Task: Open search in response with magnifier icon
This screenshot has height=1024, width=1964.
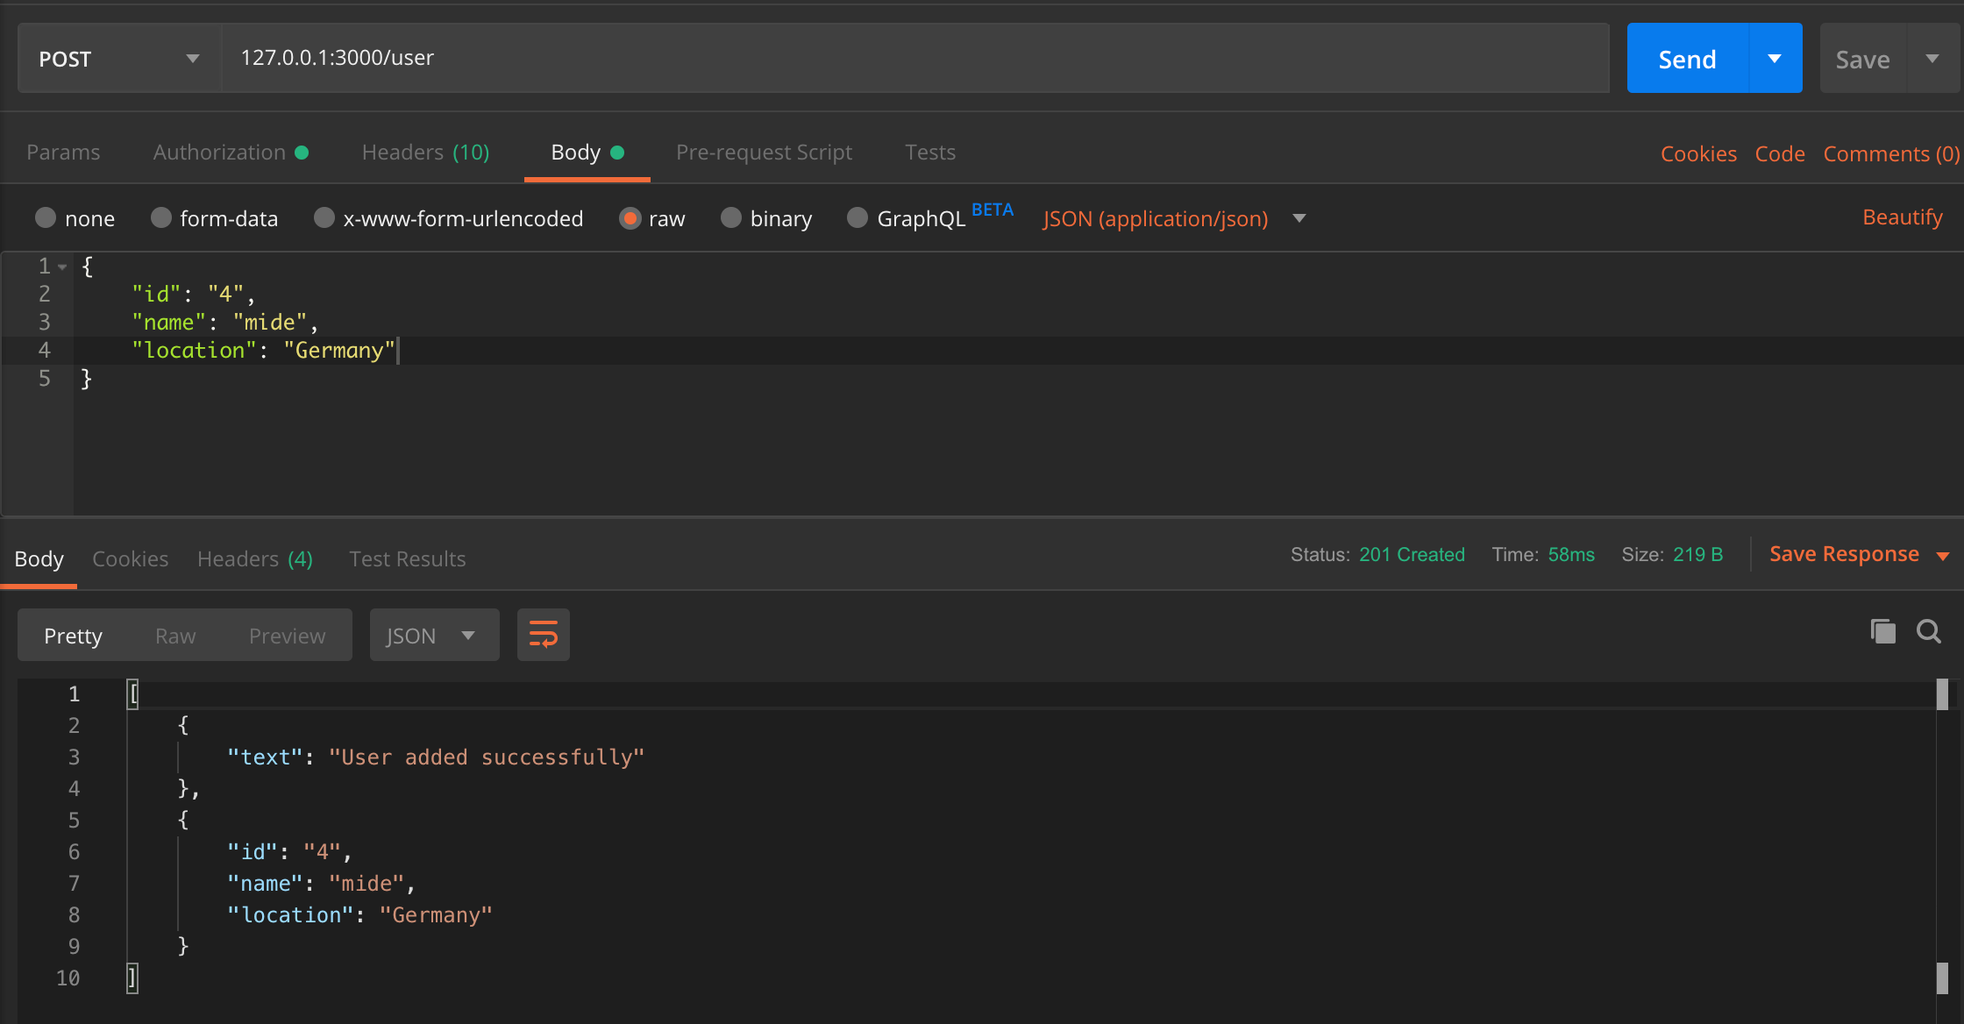Action: click(x=1929, y=631)
